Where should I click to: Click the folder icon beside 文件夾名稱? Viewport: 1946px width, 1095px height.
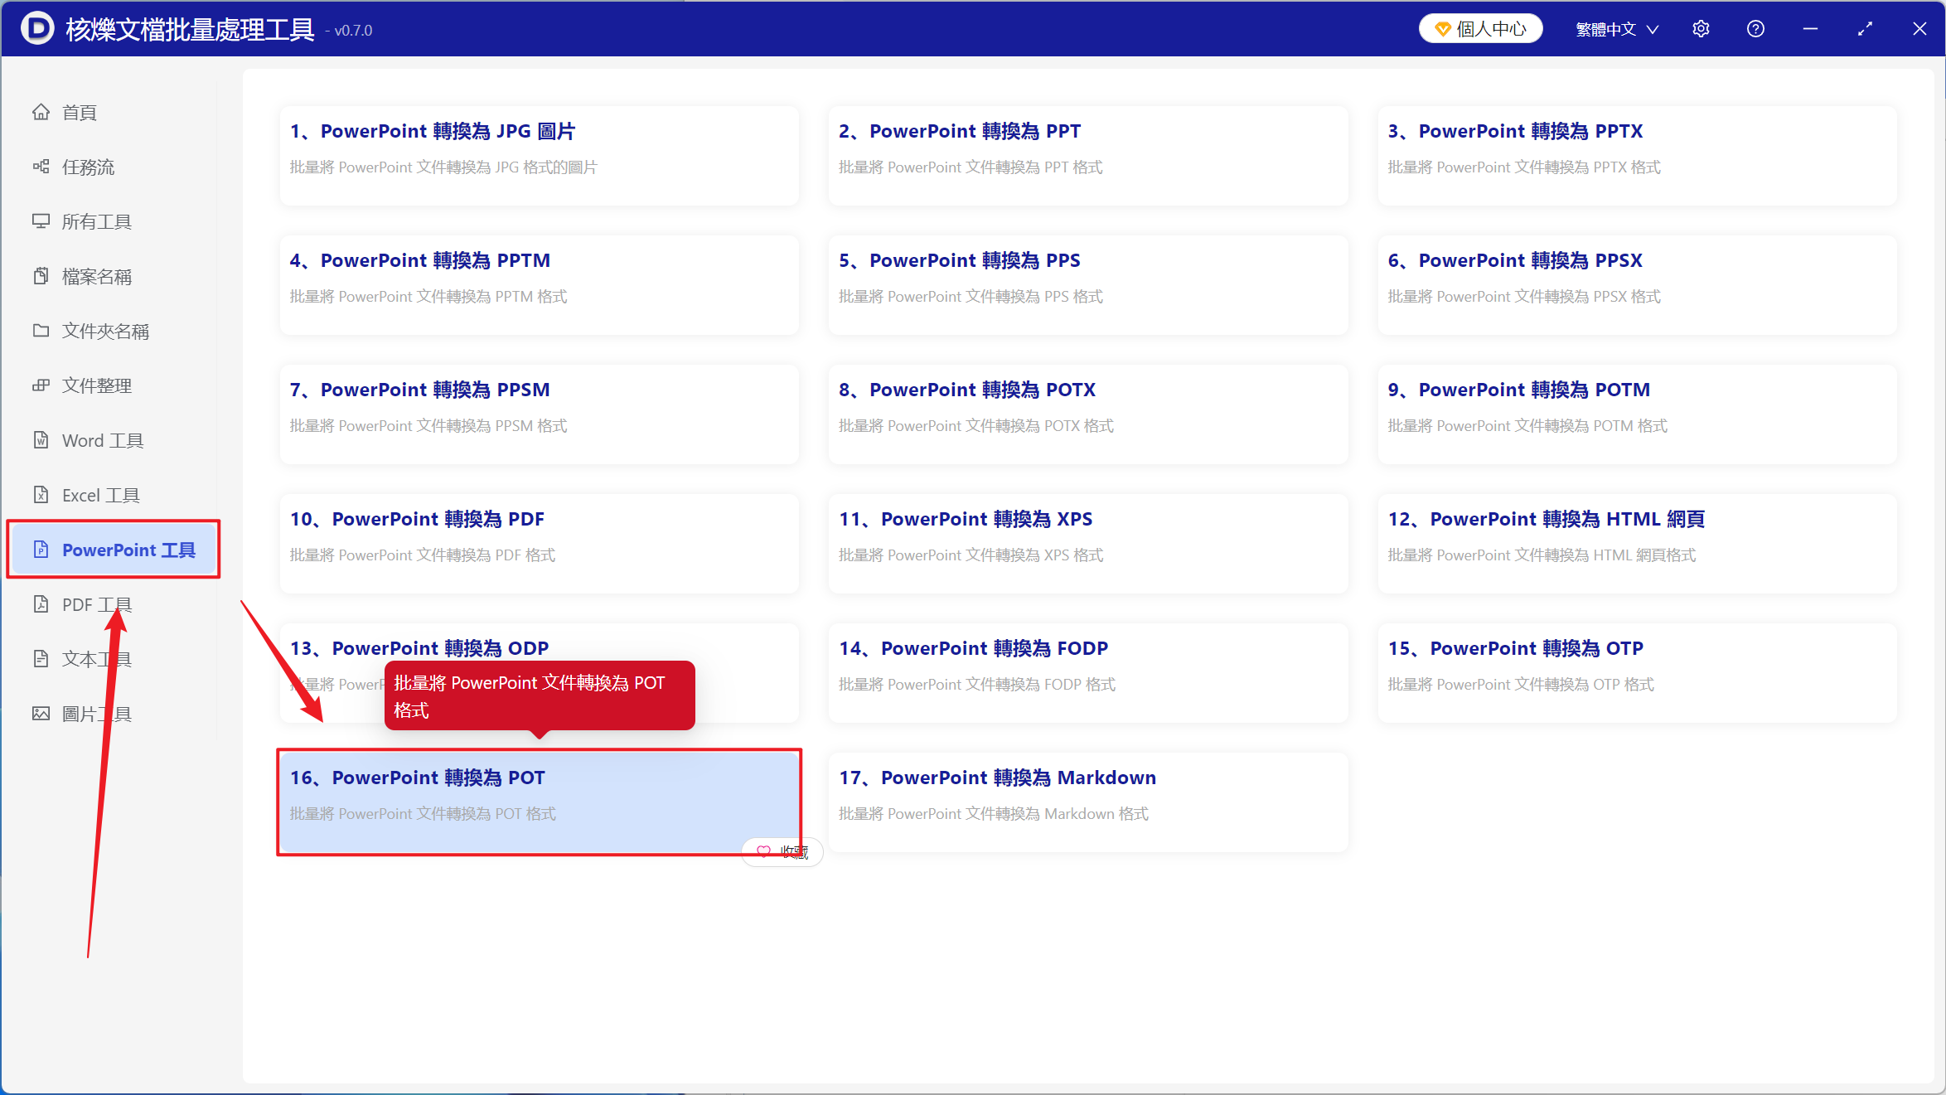[41, 331]
